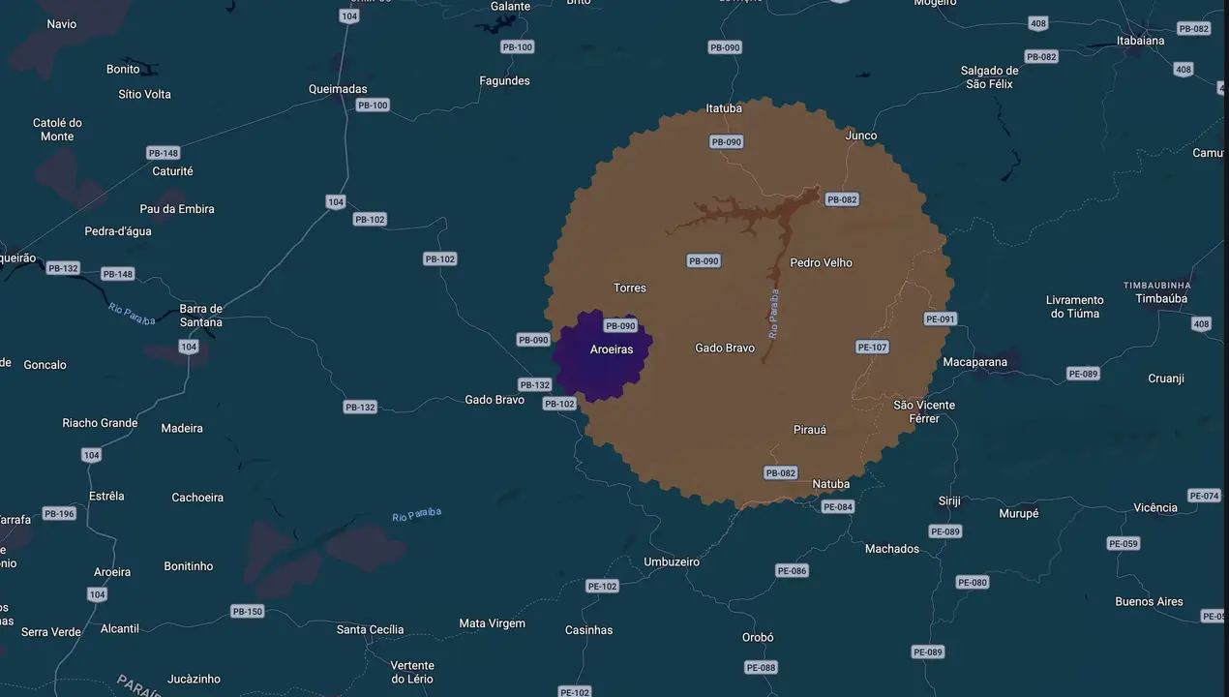
Task: Click the PE-086 road shield
Action: coord(792,571)
